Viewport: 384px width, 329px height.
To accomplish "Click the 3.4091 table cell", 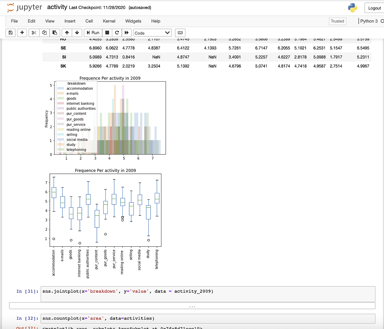I will (235, 57).
